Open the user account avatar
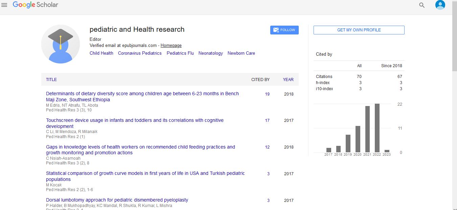The height and width of the screenshot is (210, 457). pyautogui.click(x=440, y=5)
